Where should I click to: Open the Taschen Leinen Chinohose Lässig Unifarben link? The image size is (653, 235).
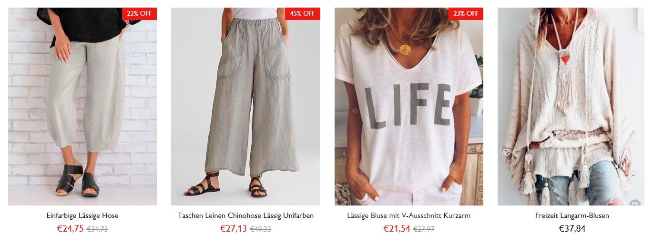point(245,215)
